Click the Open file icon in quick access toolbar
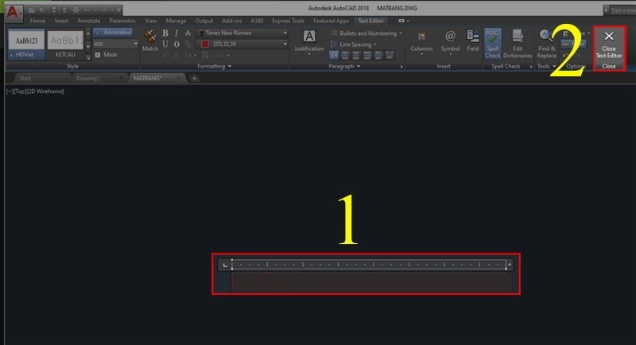 42,10
